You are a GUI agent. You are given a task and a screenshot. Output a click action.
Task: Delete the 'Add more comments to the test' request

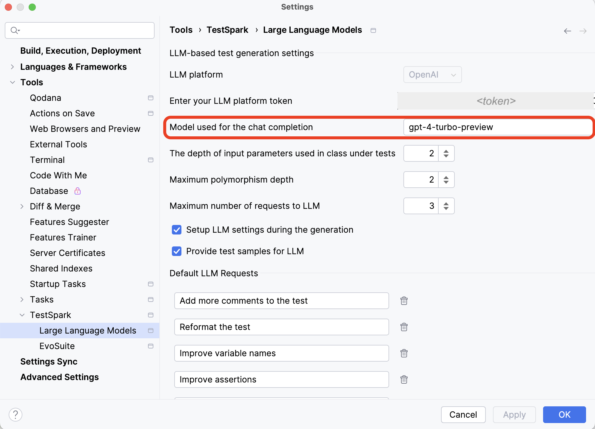coord(404,301)
